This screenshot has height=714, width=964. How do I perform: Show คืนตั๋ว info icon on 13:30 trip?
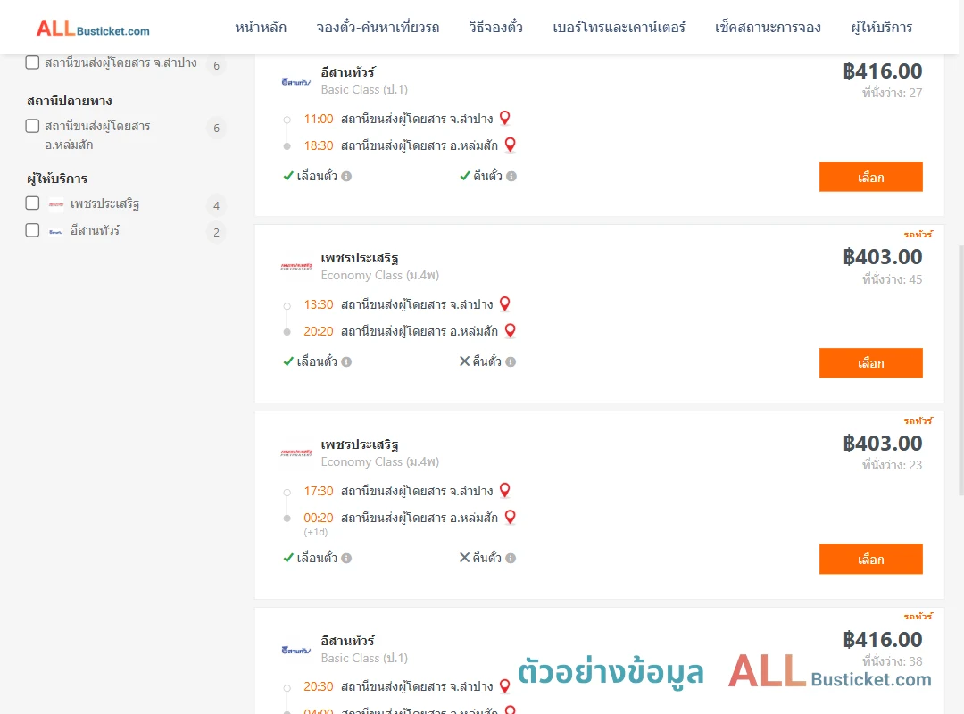pyautogui.click(x=511, y=362)
